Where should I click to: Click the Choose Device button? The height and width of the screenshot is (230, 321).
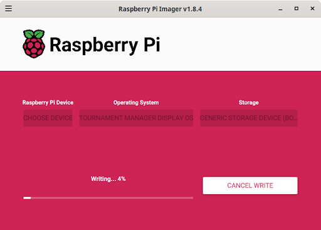pyautogui.click(x=48, y=118)
